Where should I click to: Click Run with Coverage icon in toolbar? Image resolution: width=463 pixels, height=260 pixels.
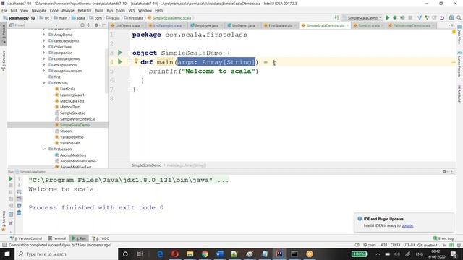(x=402, y=17)
